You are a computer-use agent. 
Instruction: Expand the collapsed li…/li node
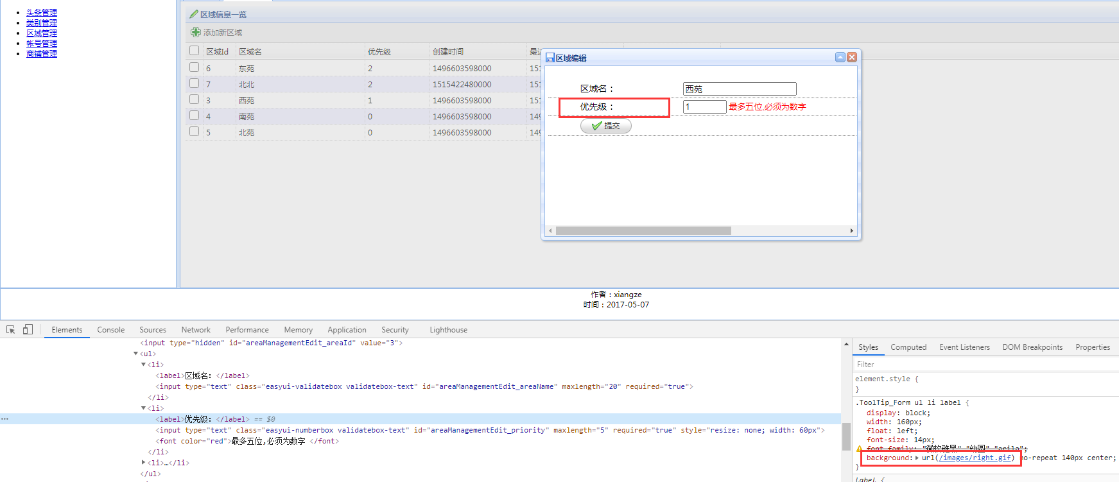[x=143, y=463]
